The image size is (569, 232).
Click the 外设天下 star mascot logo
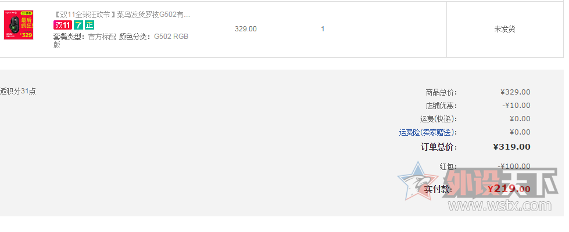coord(418,180)
